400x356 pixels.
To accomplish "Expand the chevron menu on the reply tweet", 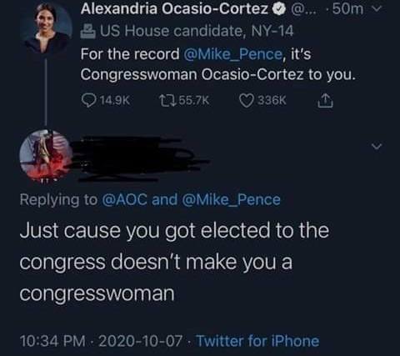I will [377, 146].
